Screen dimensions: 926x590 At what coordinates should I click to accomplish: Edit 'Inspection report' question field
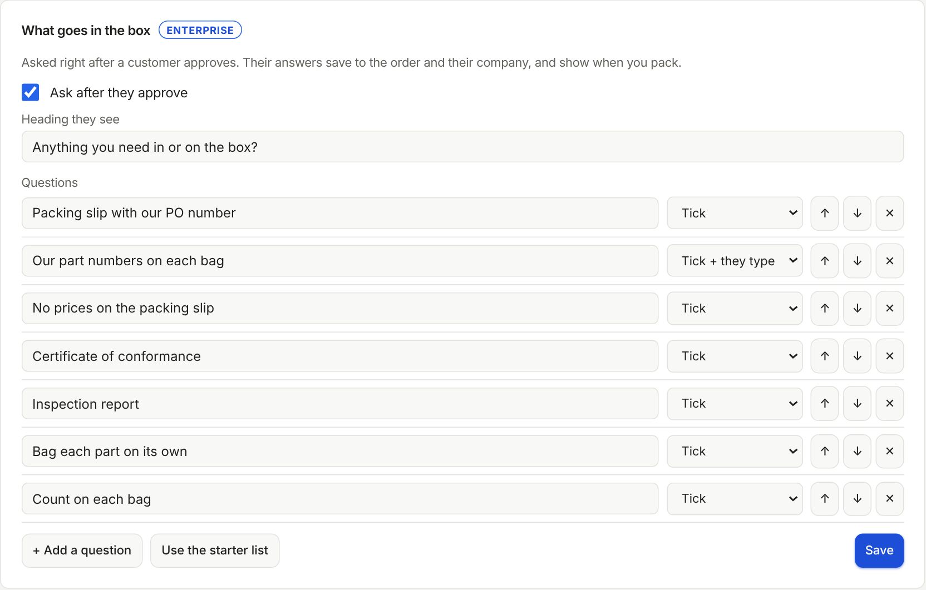(340, 404)
